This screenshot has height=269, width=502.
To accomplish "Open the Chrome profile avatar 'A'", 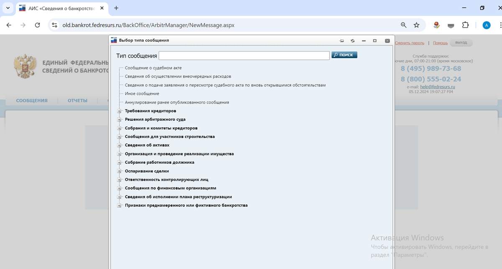I will [x=487, y=25].
